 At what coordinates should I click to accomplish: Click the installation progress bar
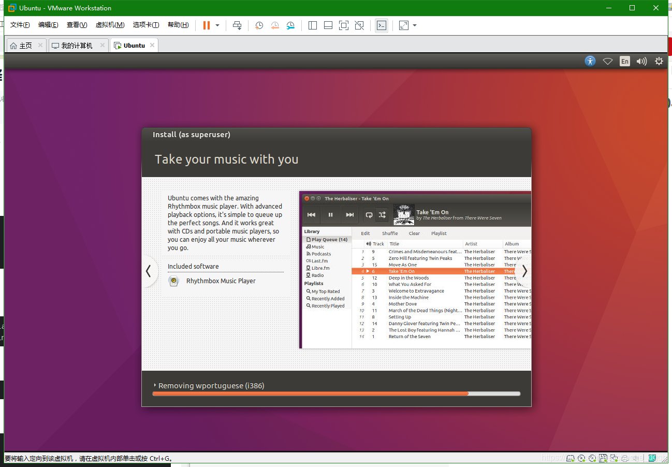pos(337,394)
